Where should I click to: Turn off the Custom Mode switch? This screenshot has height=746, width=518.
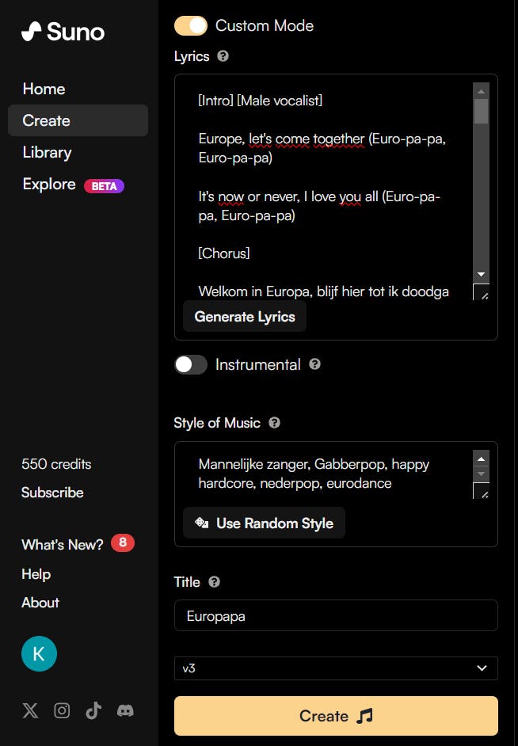(191, 25)
